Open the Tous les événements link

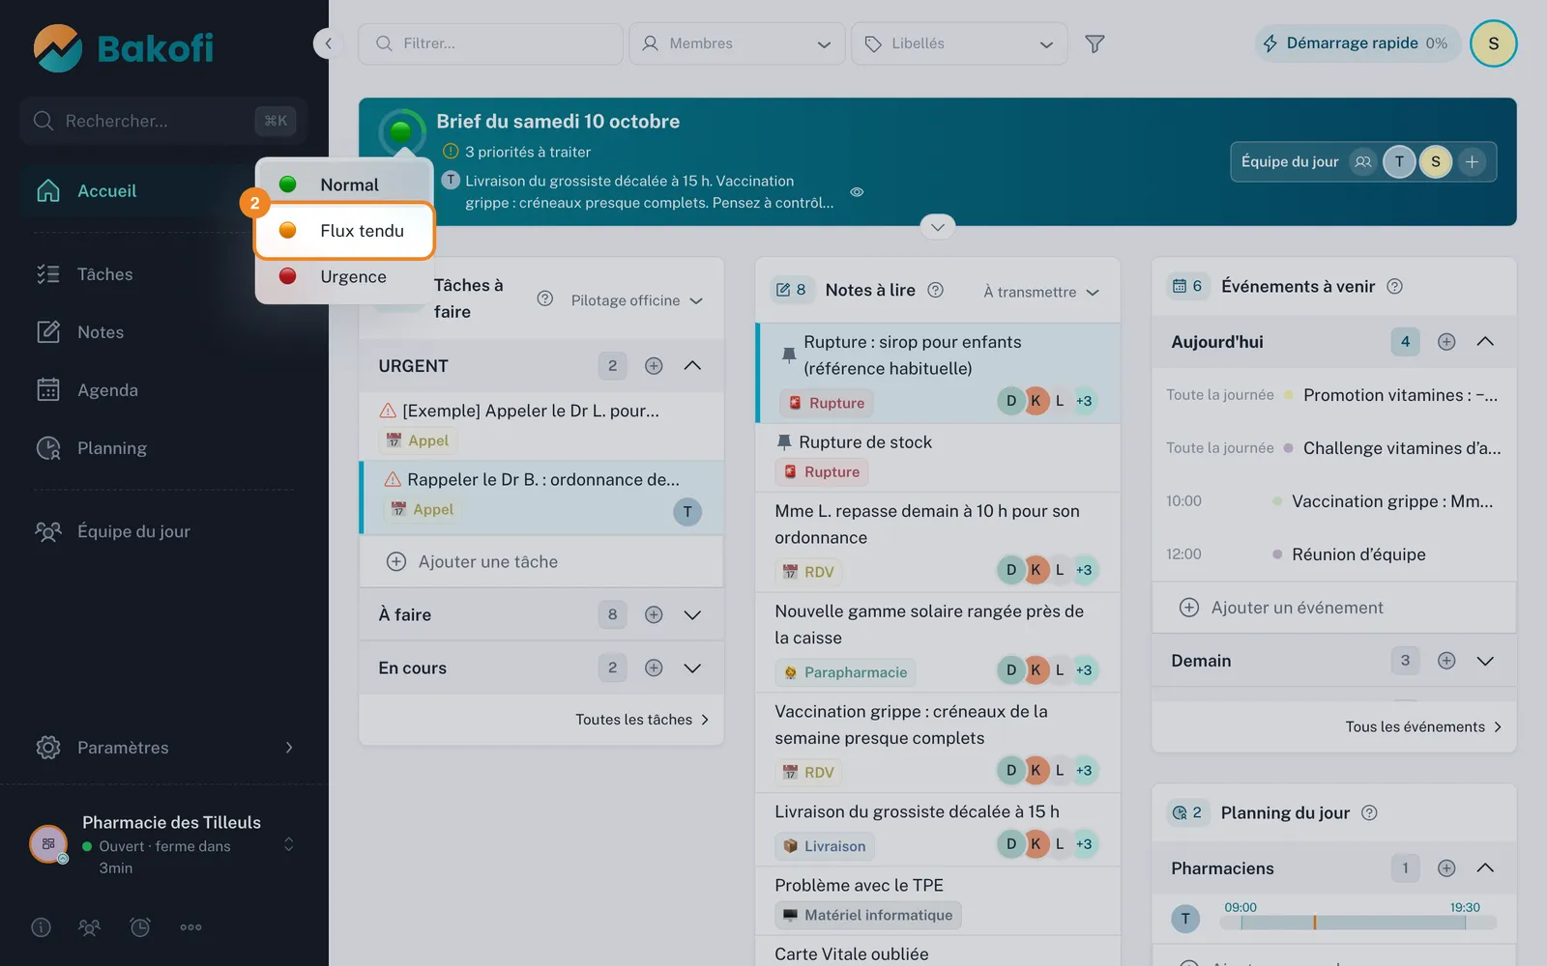point(1423,726)
